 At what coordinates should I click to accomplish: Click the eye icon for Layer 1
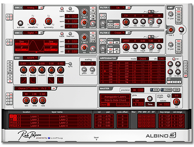(11, 116)
